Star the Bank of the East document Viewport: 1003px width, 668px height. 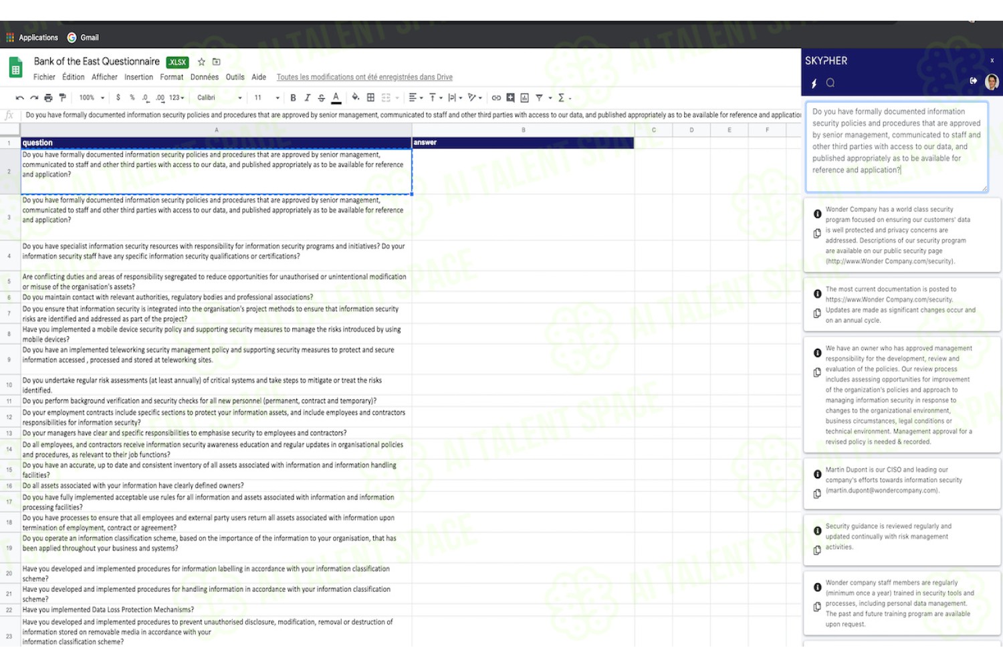pyautogui.click(x=201, y=61)
